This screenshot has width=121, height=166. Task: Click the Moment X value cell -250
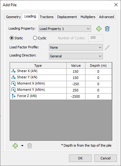[x=76, y=84]
